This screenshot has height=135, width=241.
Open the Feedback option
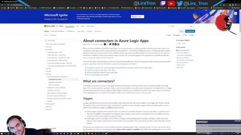[x=177, y=35]
